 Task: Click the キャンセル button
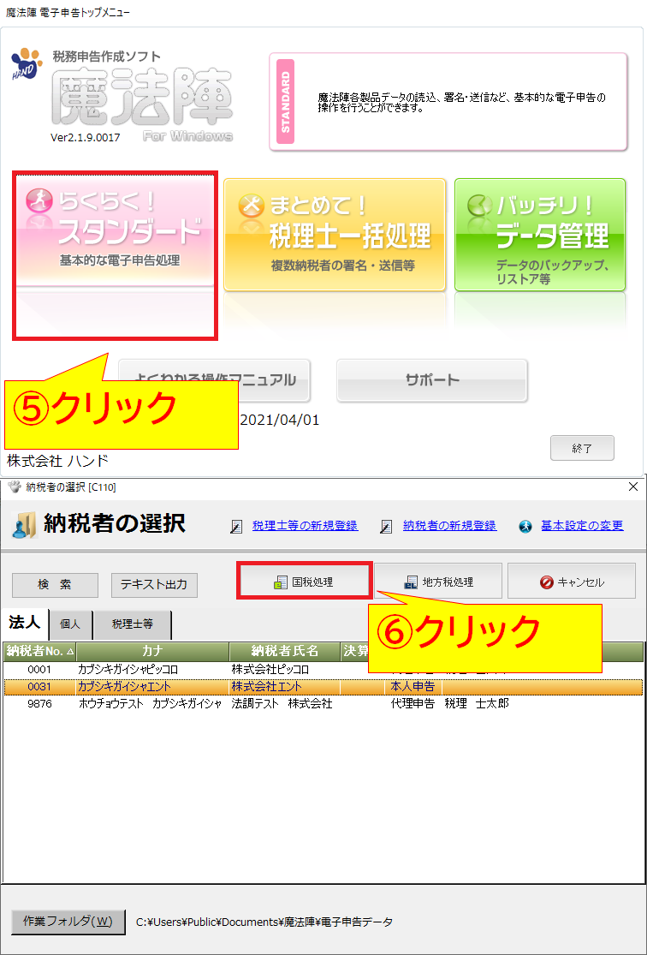pyautogui.click(x=572, y=581)
